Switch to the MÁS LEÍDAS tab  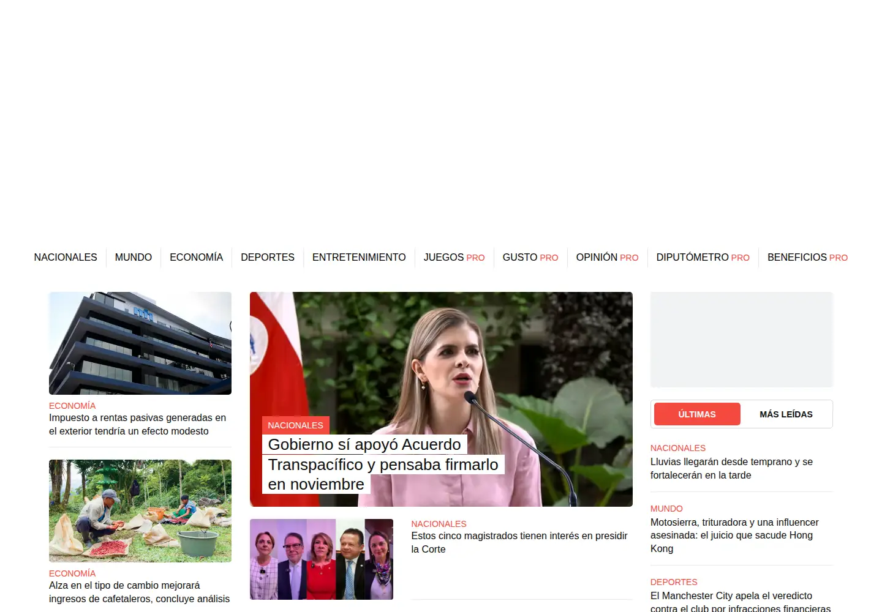(786, 414)
